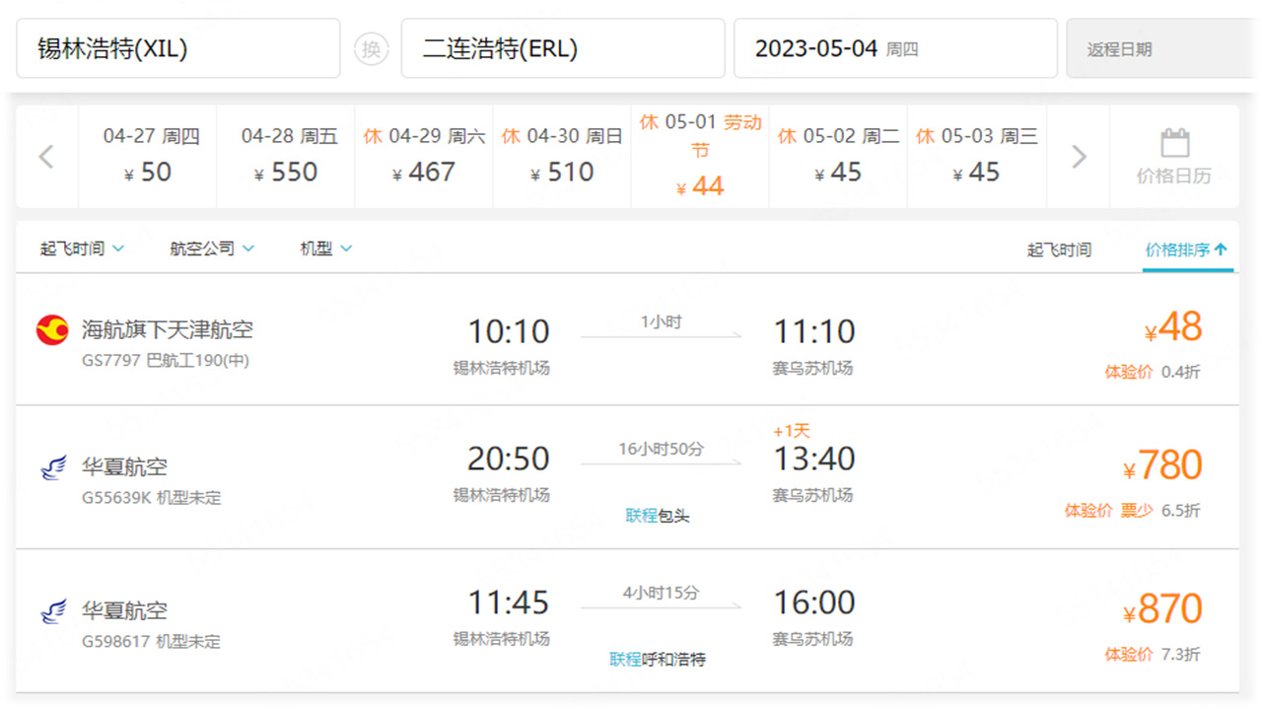
Task: Select the ¥48 flight departing at 10:10
Action: [1175, 328]
